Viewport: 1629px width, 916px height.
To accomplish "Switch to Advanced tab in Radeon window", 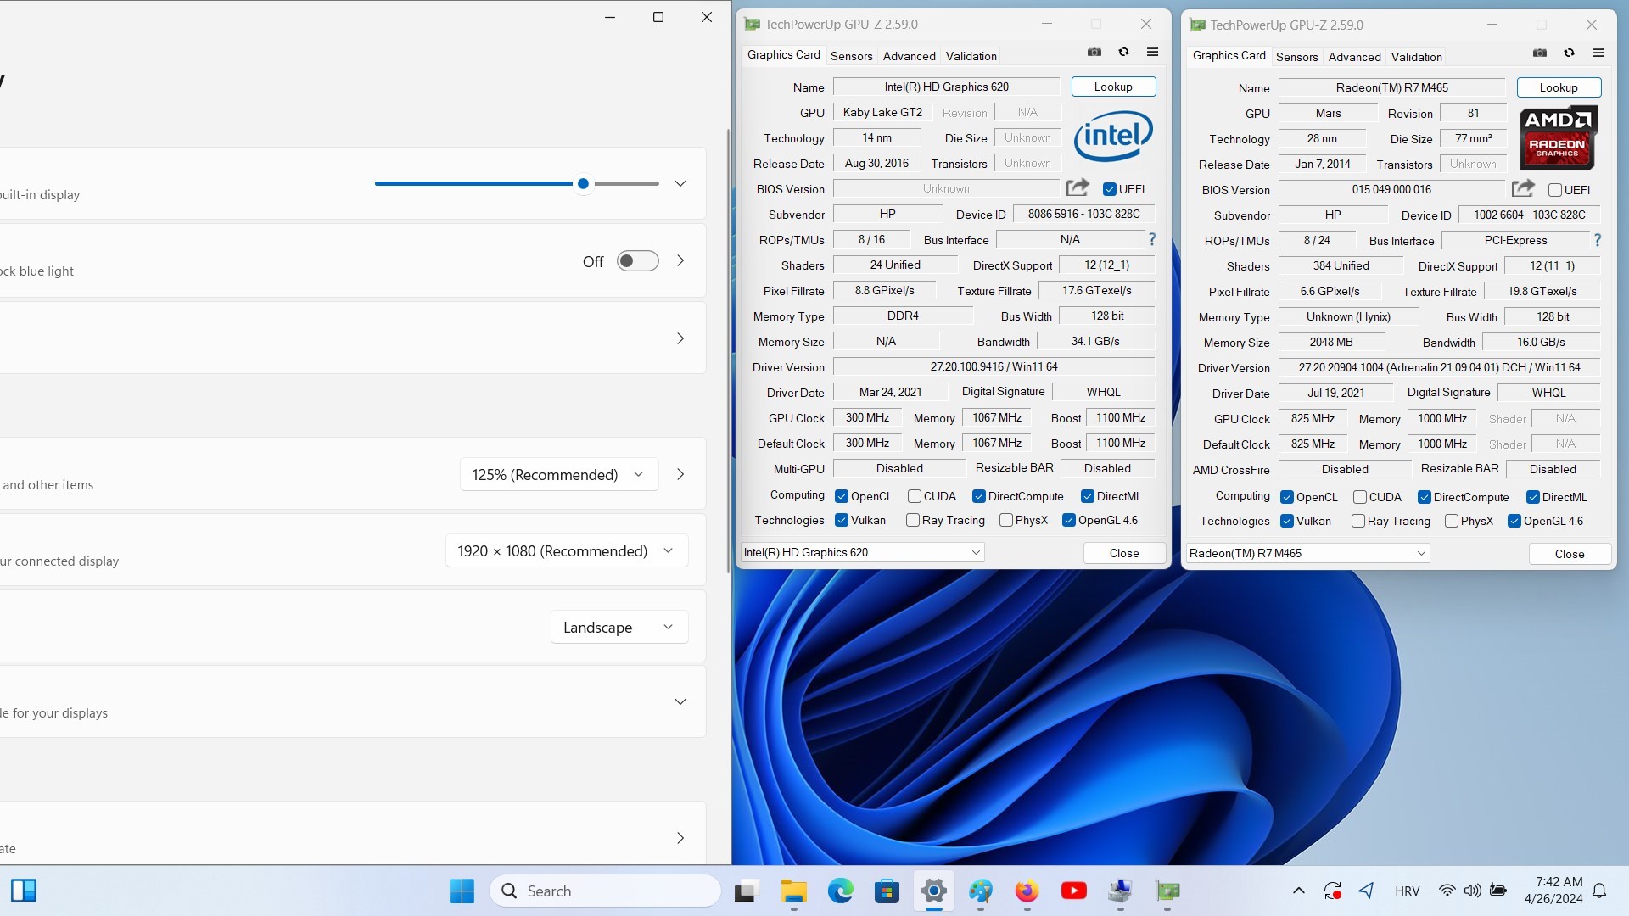I will (x=1354, y=57).
